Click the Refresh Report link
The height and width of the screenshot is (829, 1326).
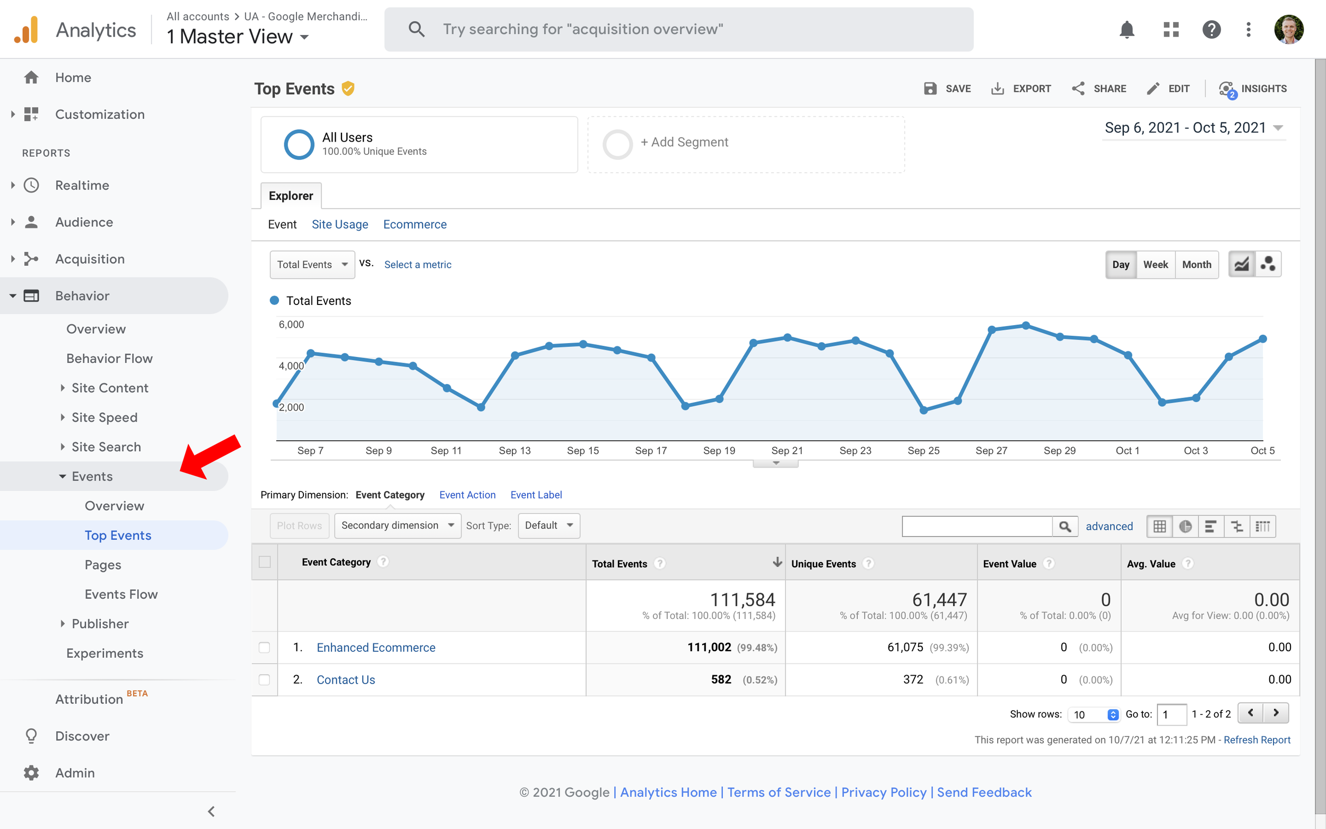(1257, 740)
